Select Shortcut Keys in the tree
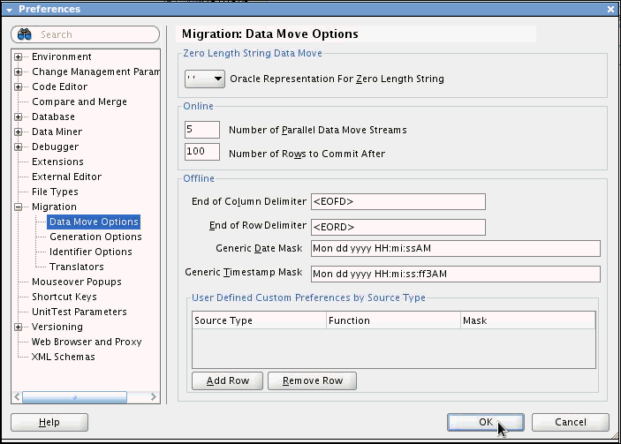This screenshot has width=621, height=444. [x=64, y=297]
